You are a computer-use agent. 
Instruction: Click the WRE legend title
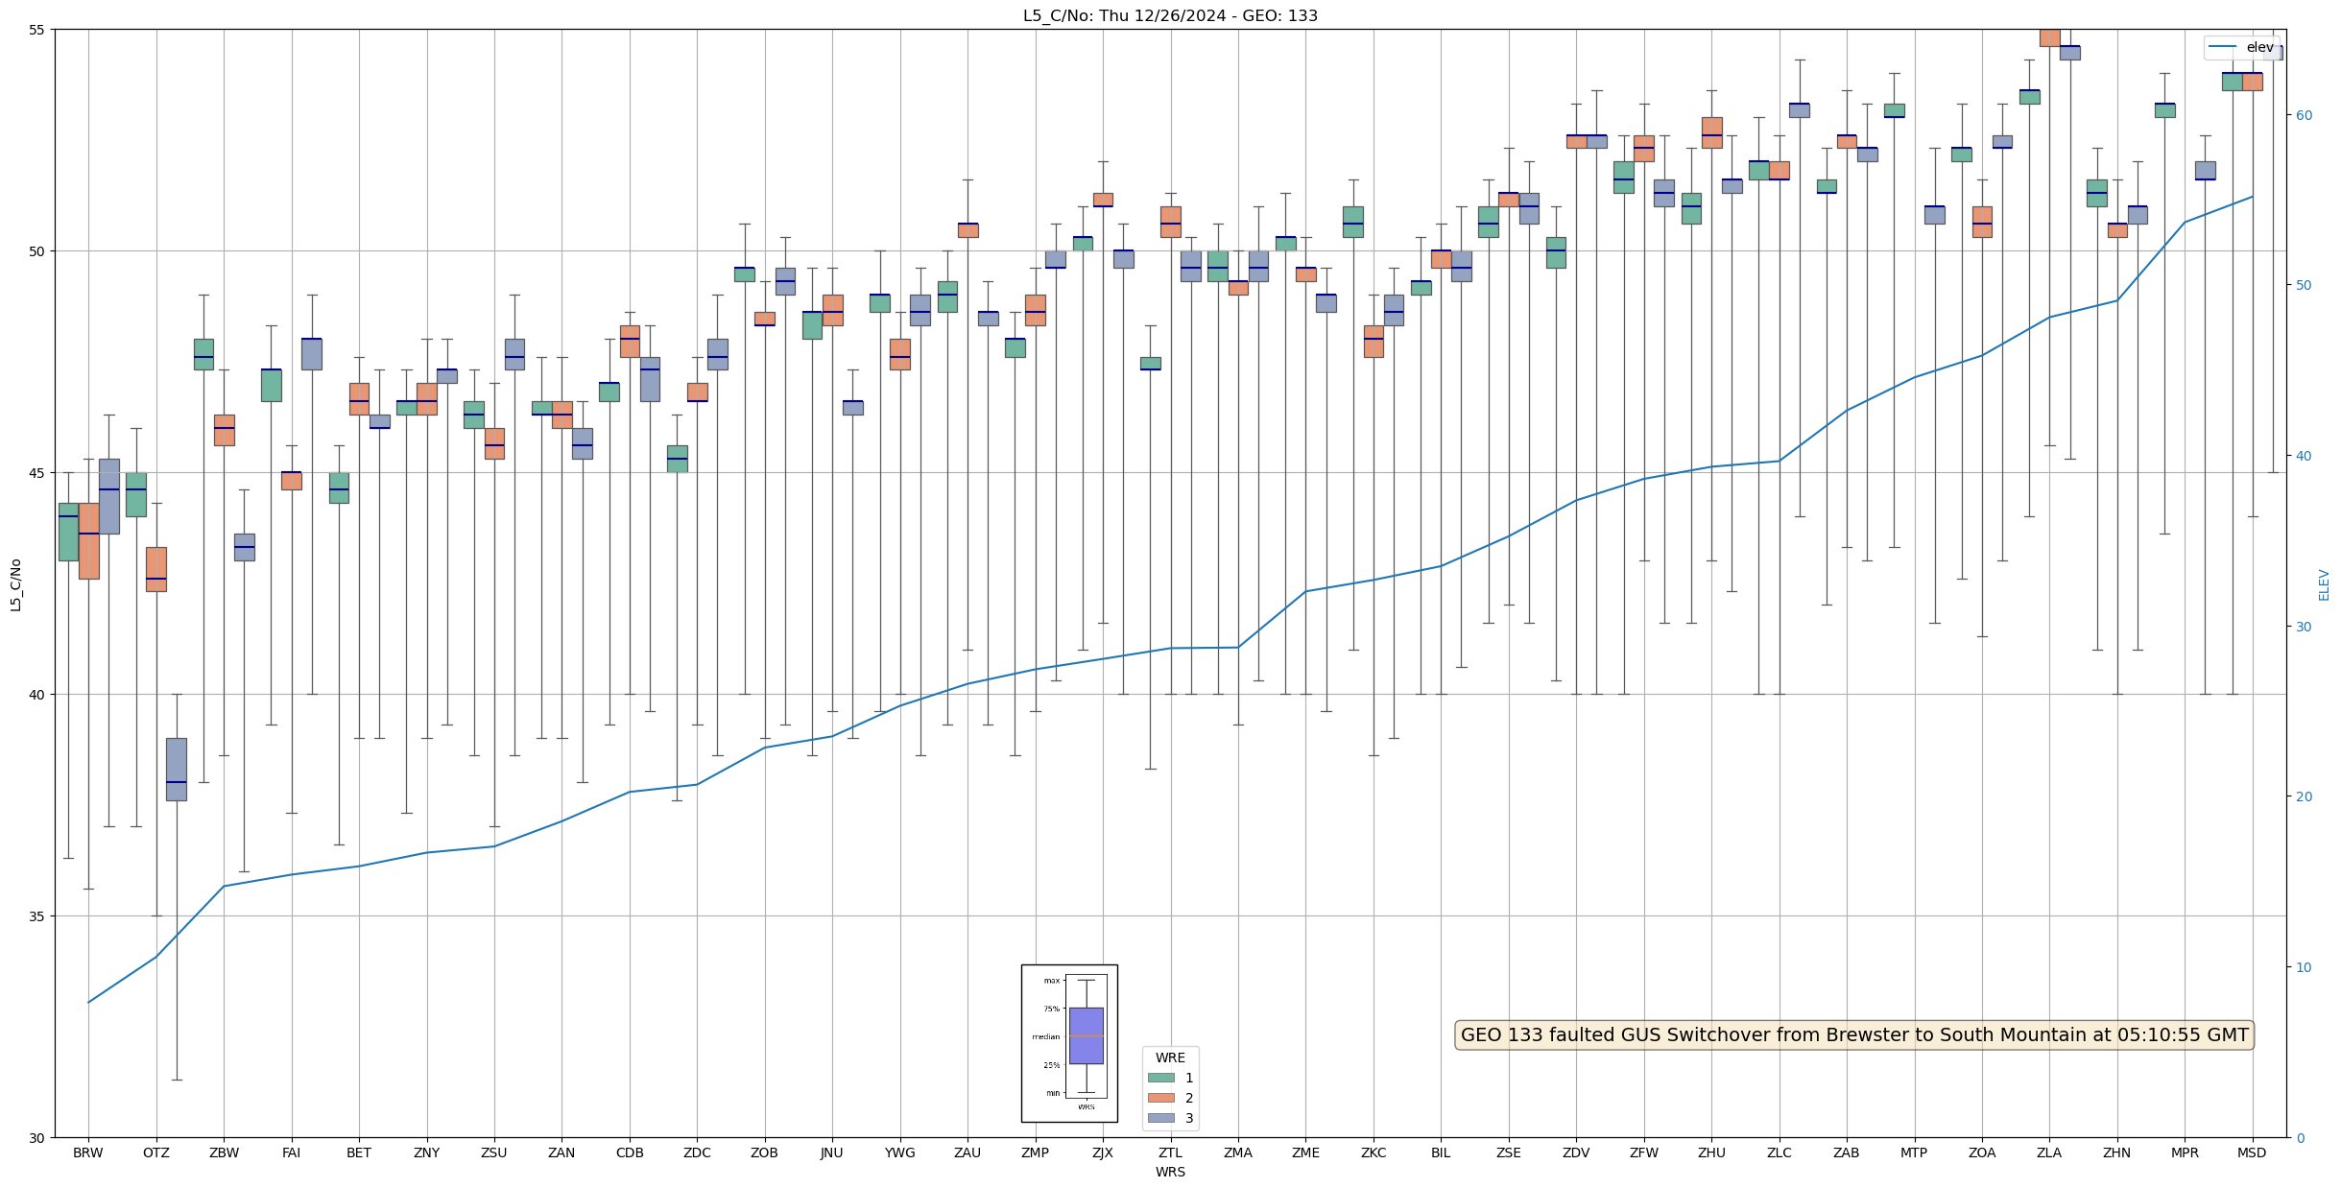click(1170, 1057)
